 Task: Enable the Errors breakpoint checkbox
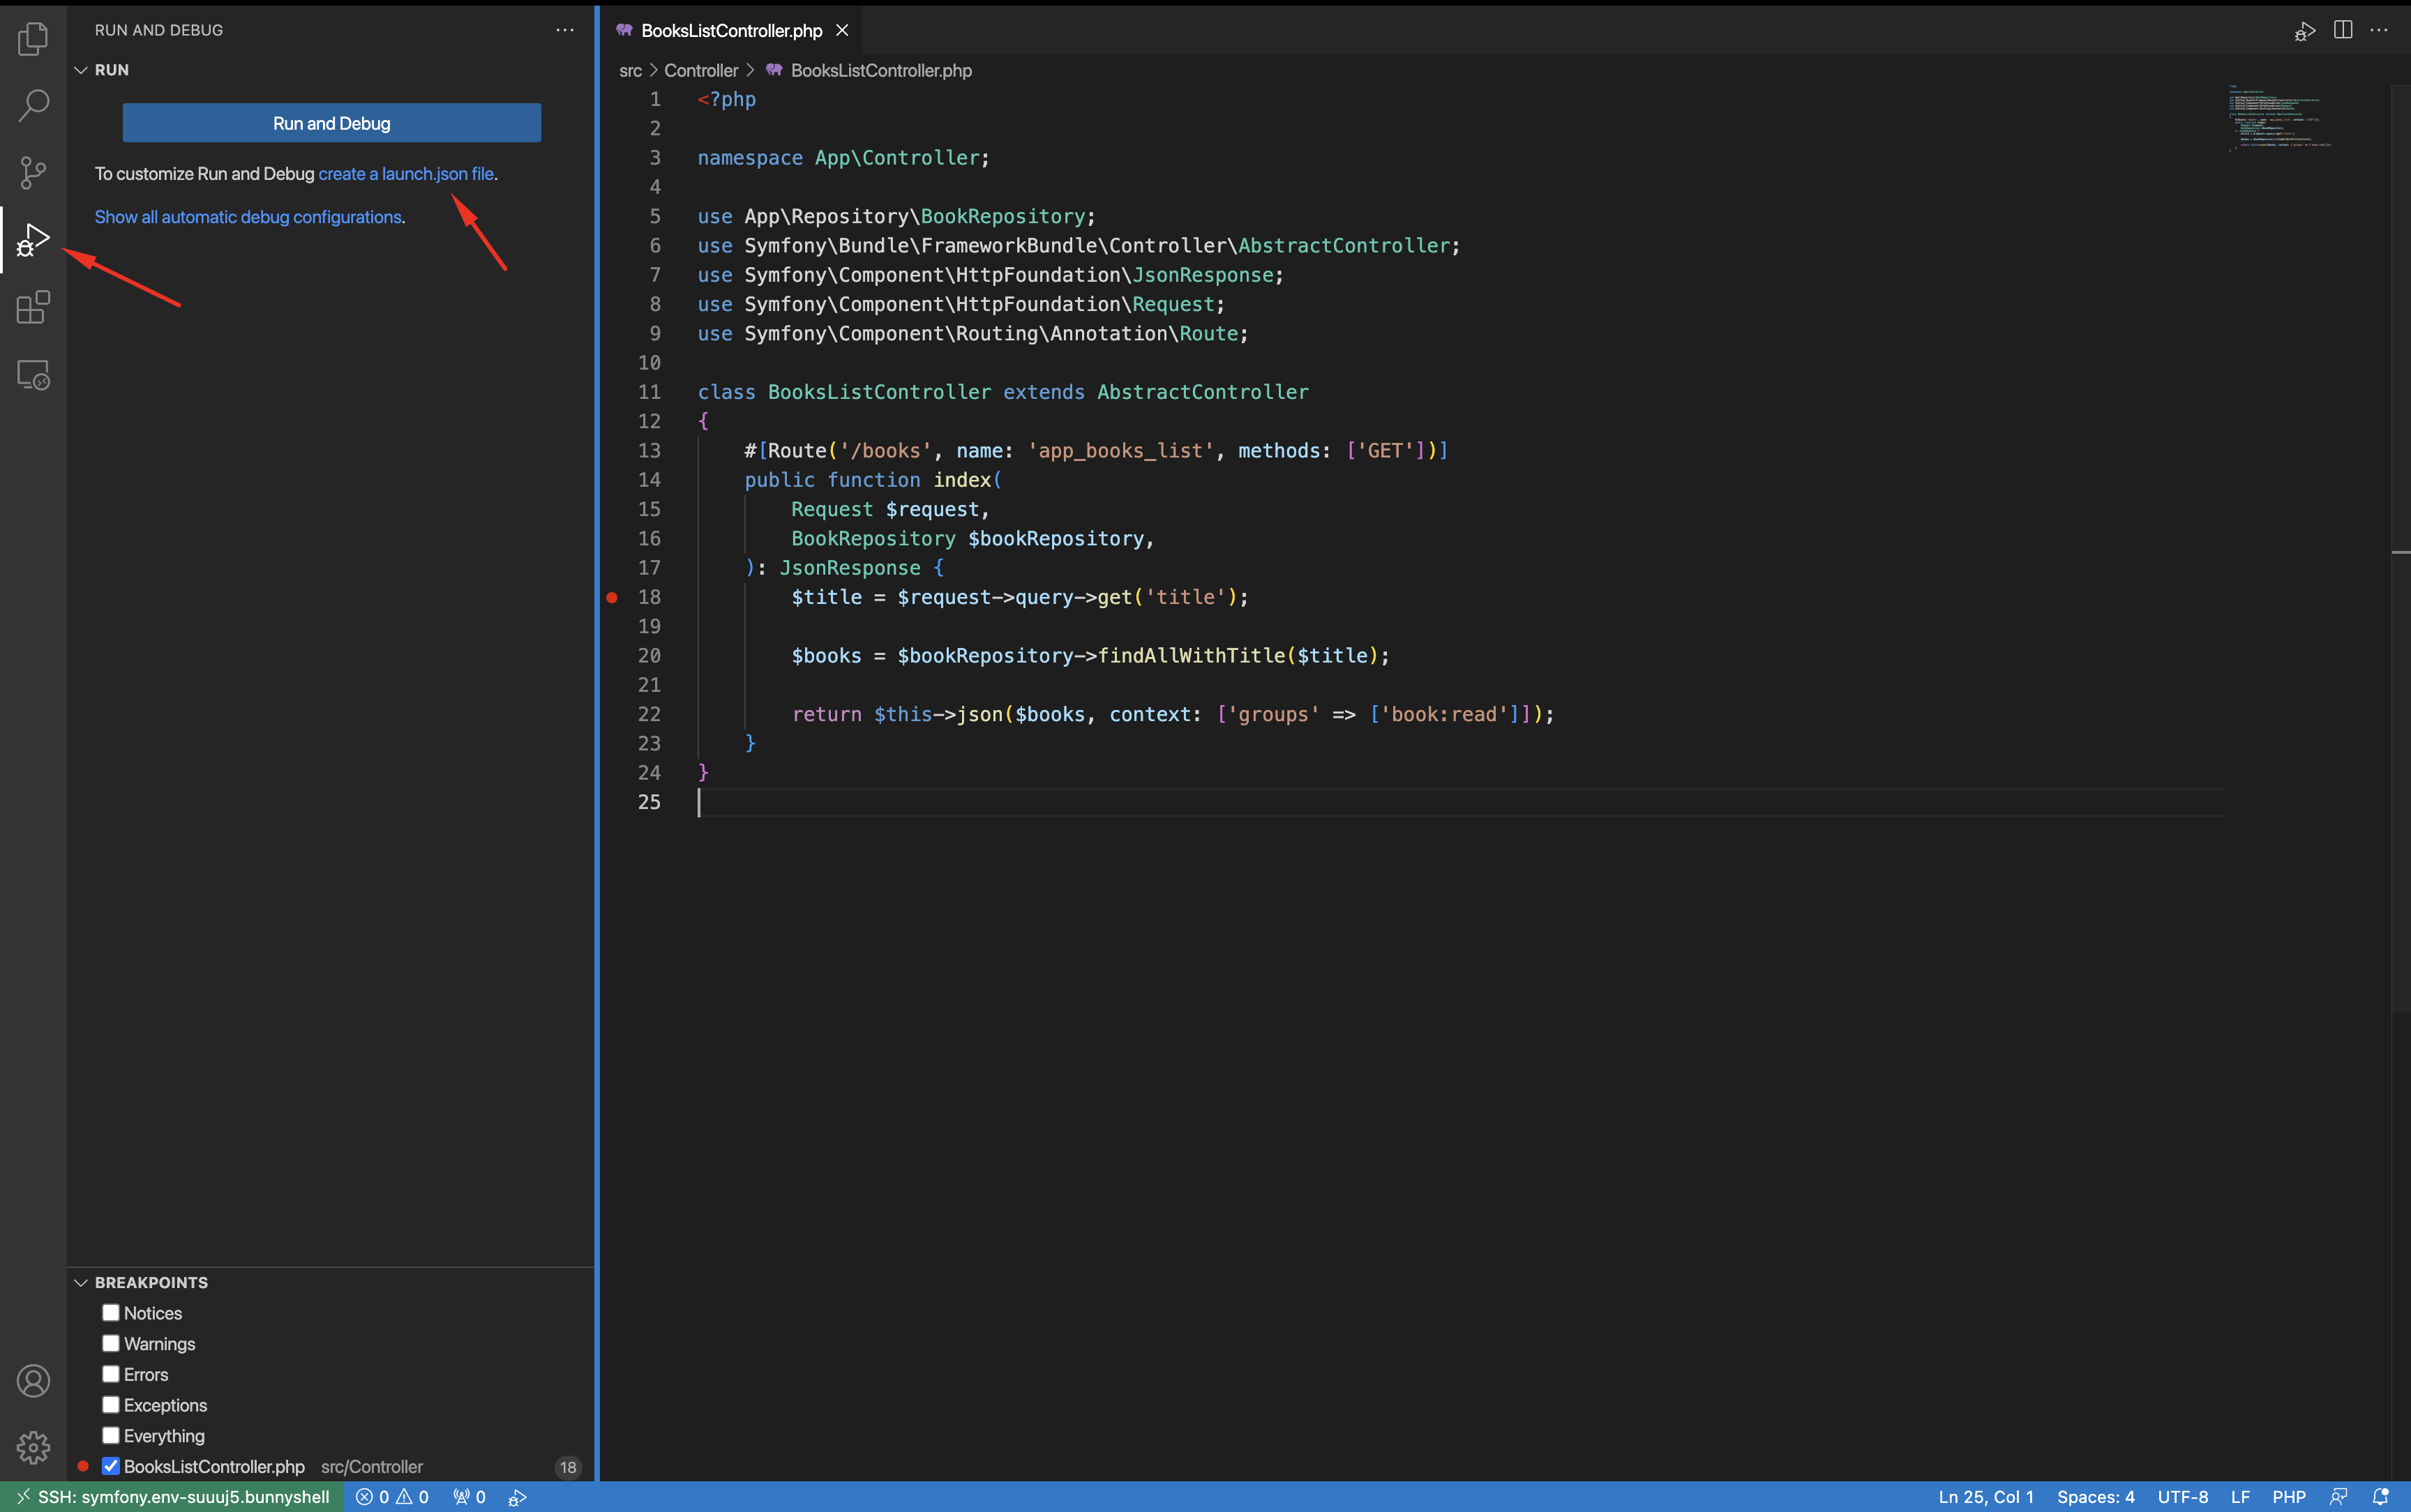tap(111, 1374)
